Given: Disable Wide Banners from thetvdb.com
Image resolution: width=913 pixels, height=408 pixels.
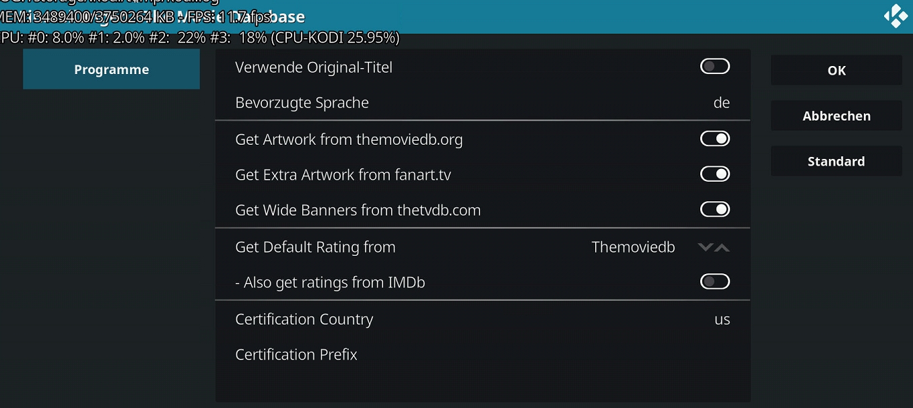Looking at the screenshot, I should 715,209.
